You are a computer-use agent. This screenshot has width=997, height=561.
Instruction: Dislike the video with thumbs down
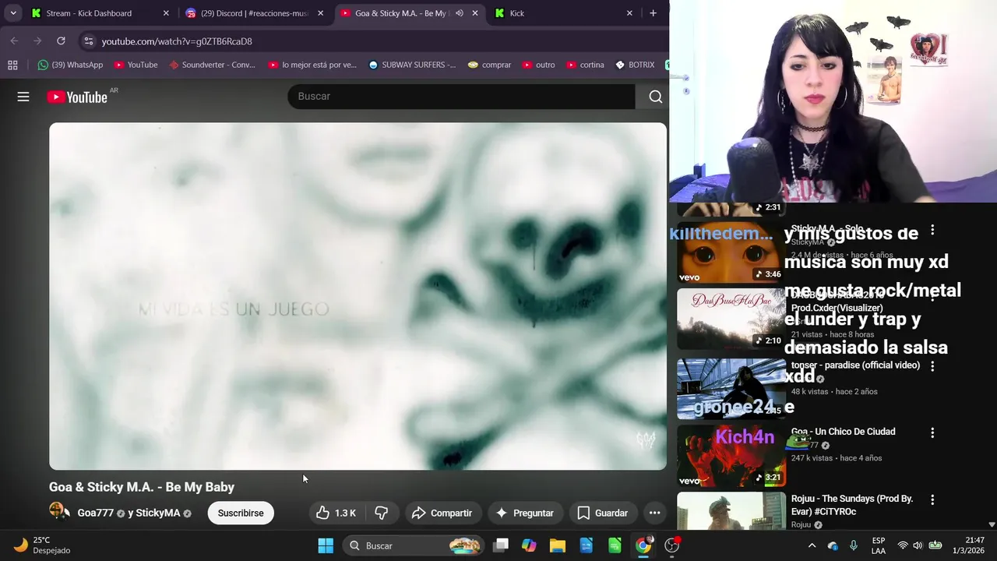(x=382, y=513)
